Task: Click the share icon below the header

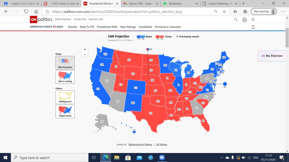Action: pyautogui.click(x=253, y=27)
